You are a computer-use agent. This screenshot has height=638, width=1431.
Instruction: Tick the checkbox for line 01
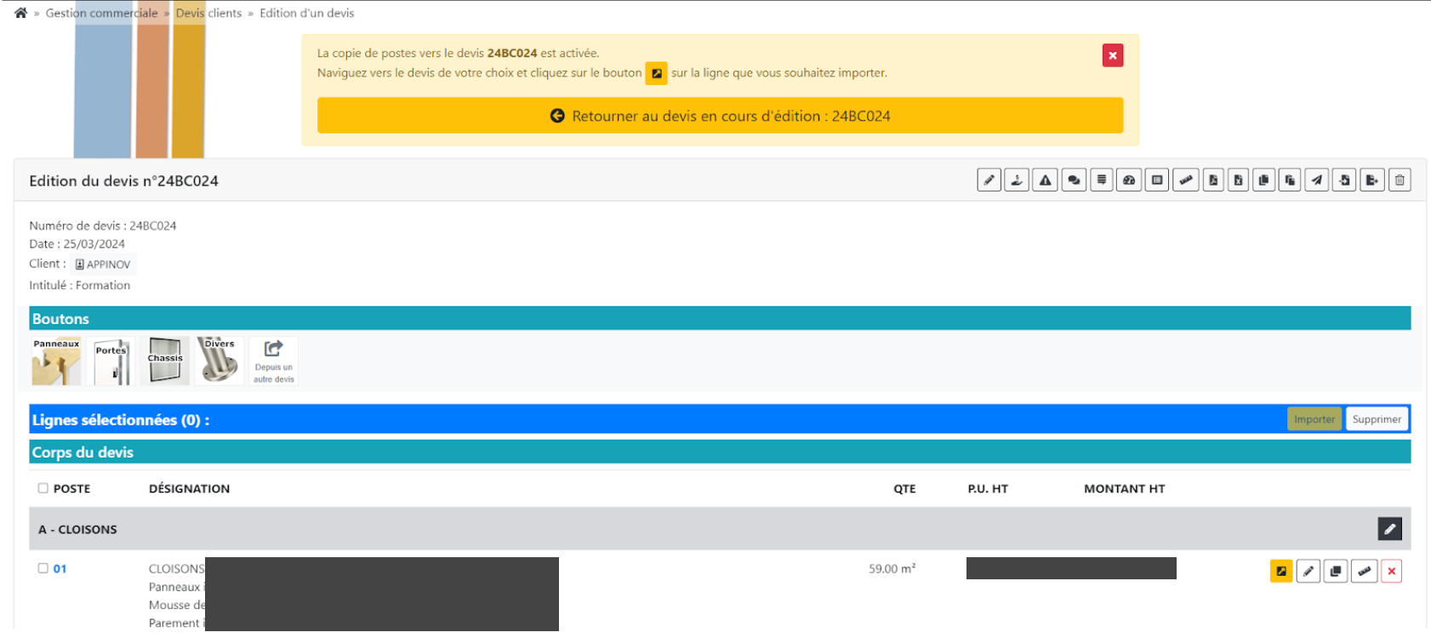pos(43,568)
